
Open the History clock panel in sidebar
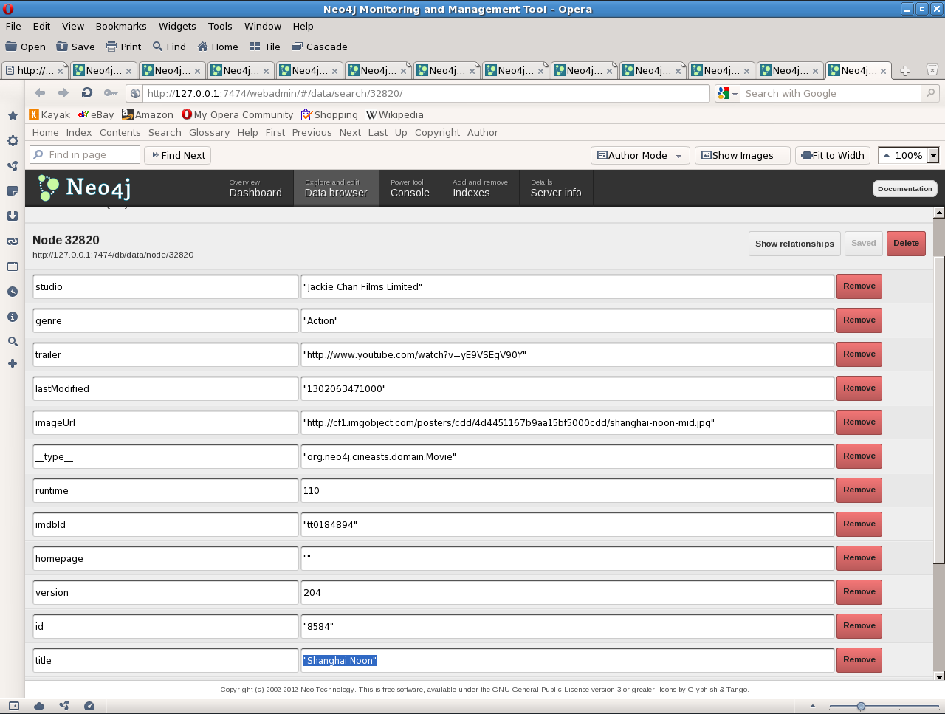coord(13,292)
